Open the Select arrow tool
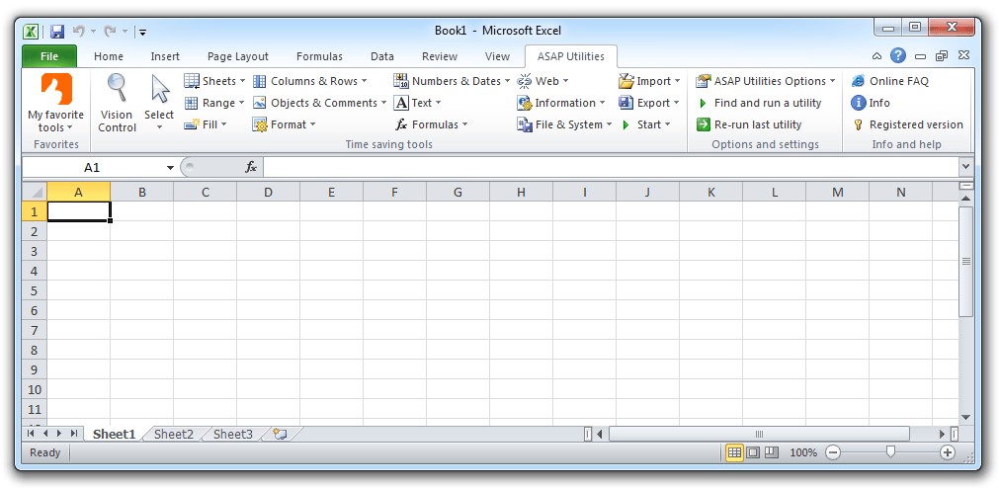Screen dimensions: 999x488 coord(159,103)
